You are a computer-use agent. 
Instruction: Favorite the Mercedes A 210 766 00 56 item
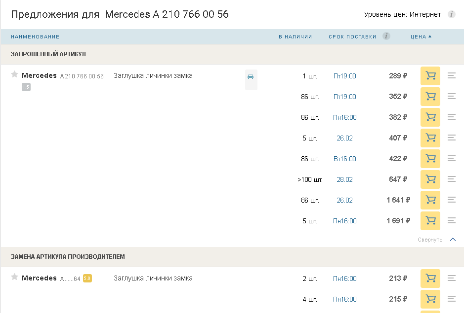[x=14, y=74]
